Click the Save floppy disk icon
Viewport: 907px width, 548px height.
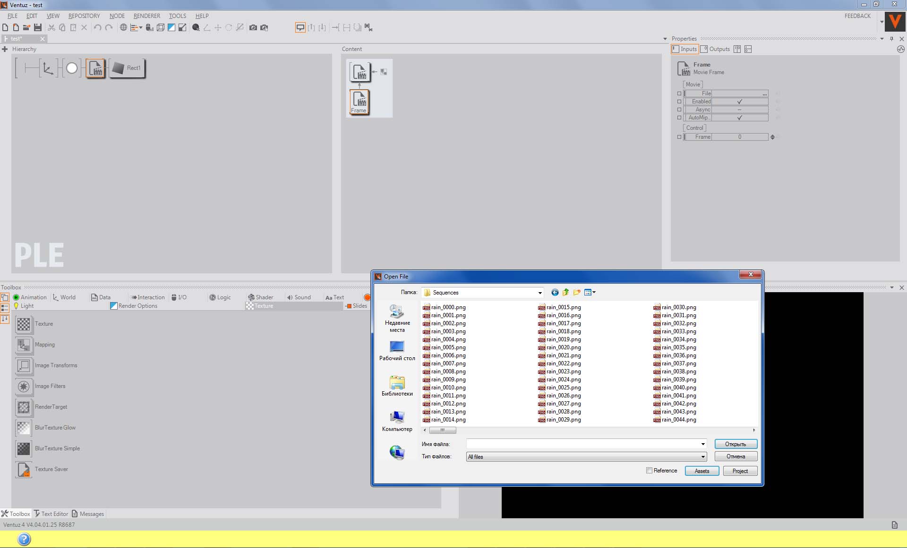pos(38,27)
